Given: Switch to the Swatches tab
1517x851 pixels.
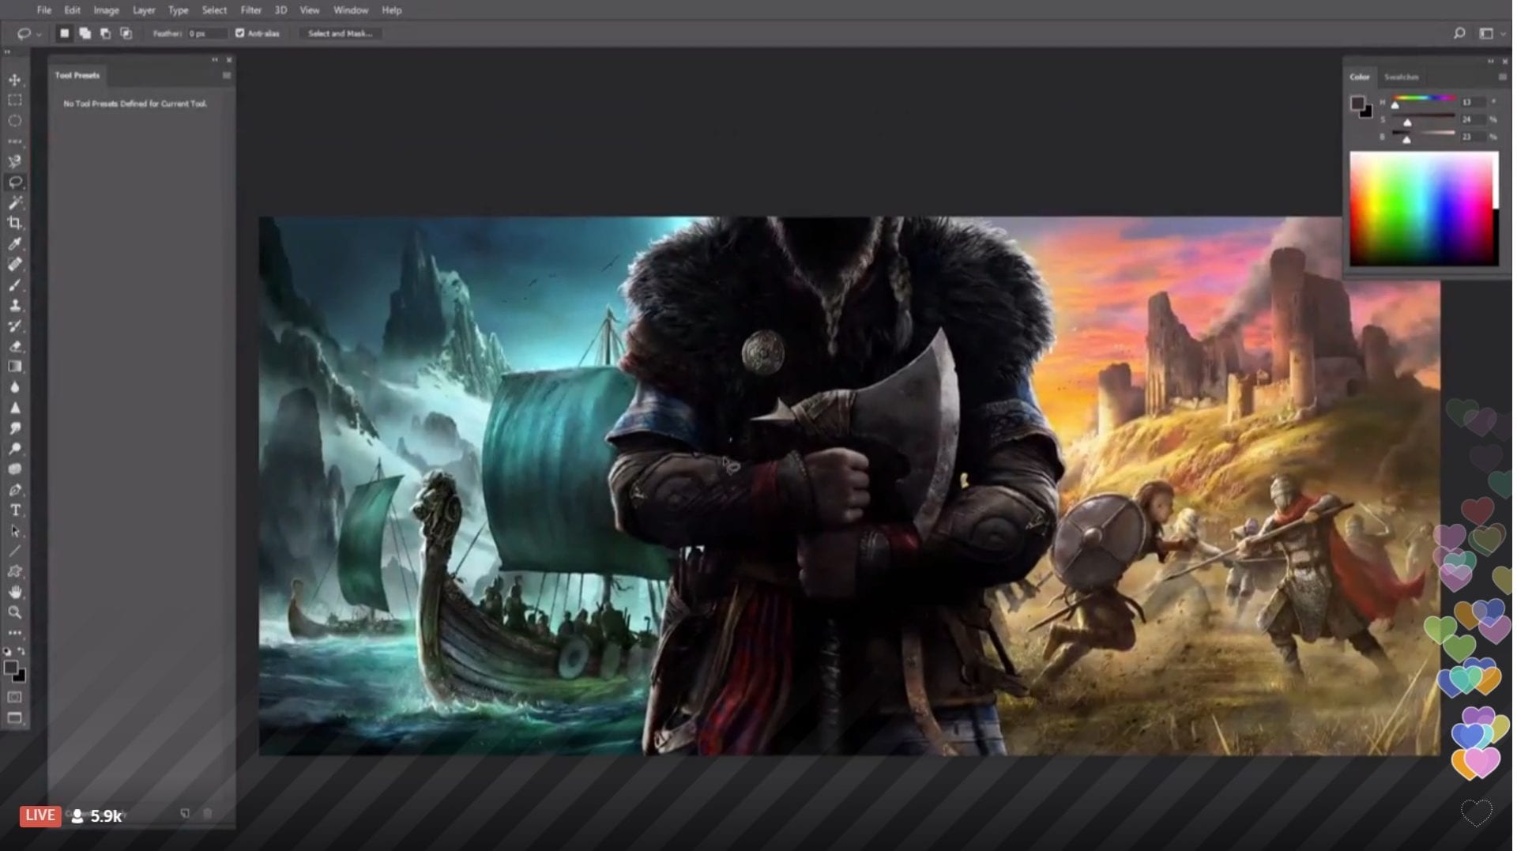Looking at the screenshot, I should coord(1401,77).
